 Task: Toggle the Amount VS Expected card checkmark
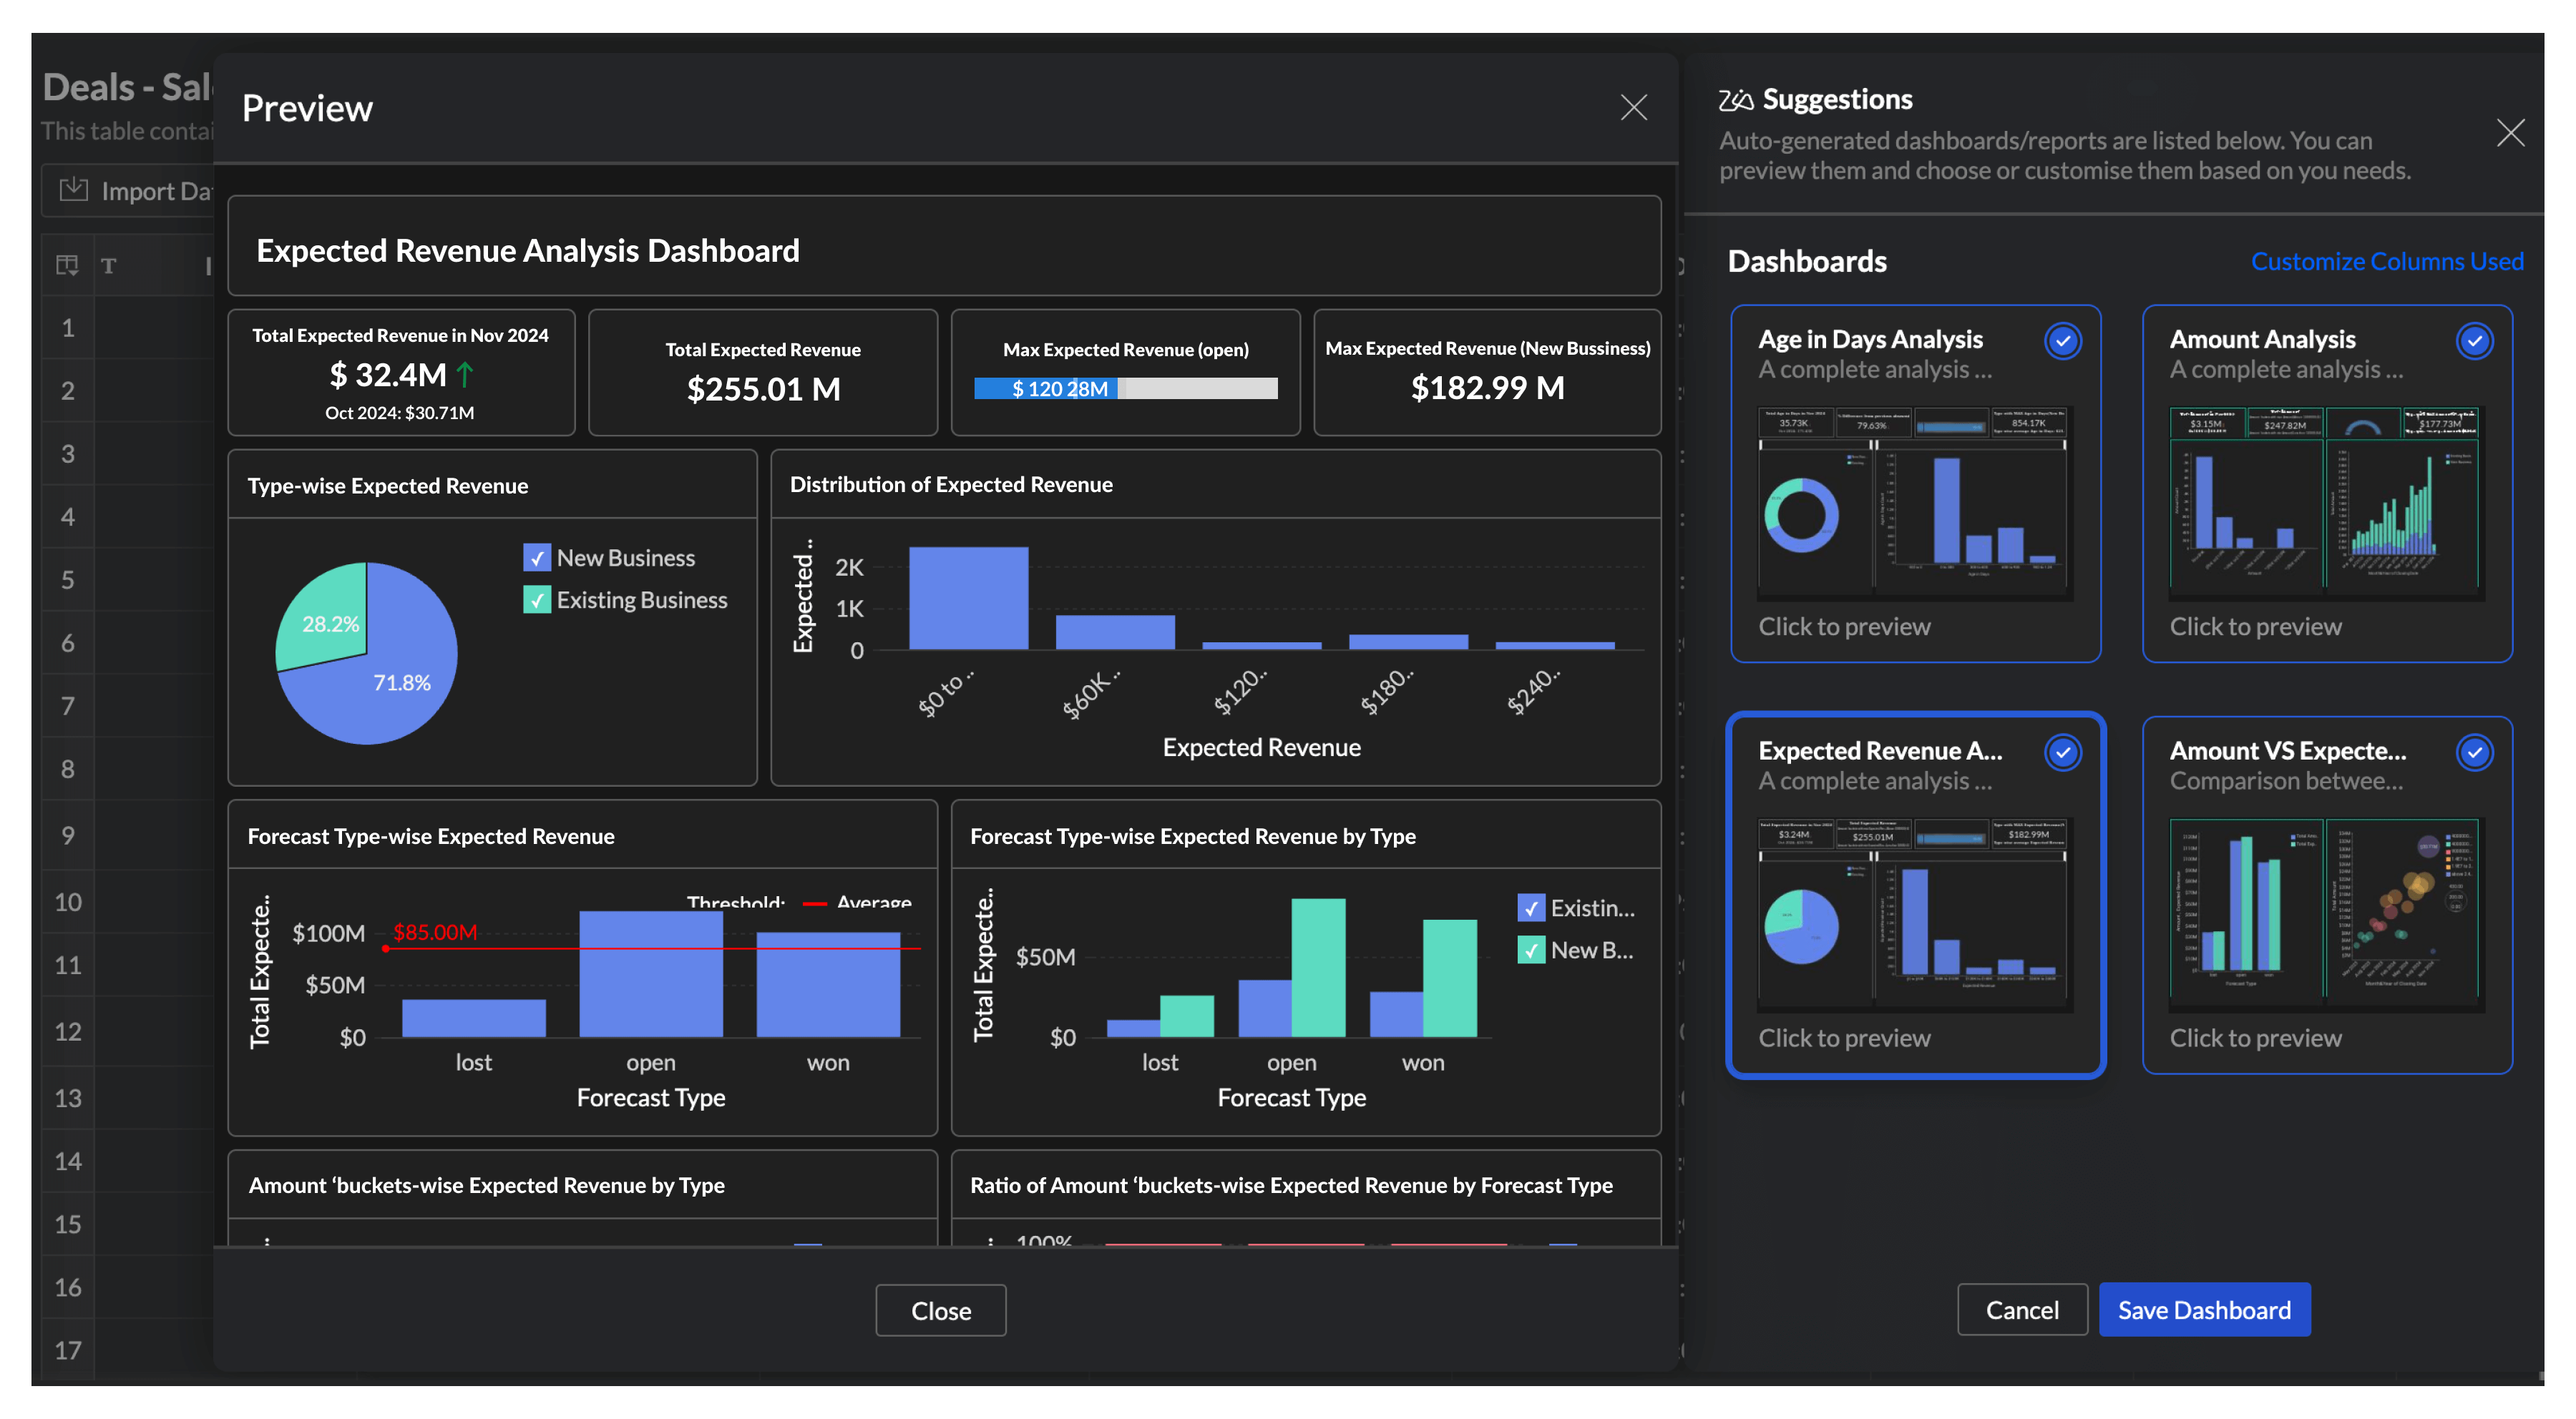(x=2474, y=752)
